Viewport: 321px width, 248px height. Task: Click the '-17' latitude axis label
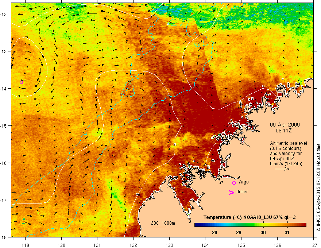[x=4, y=200]
